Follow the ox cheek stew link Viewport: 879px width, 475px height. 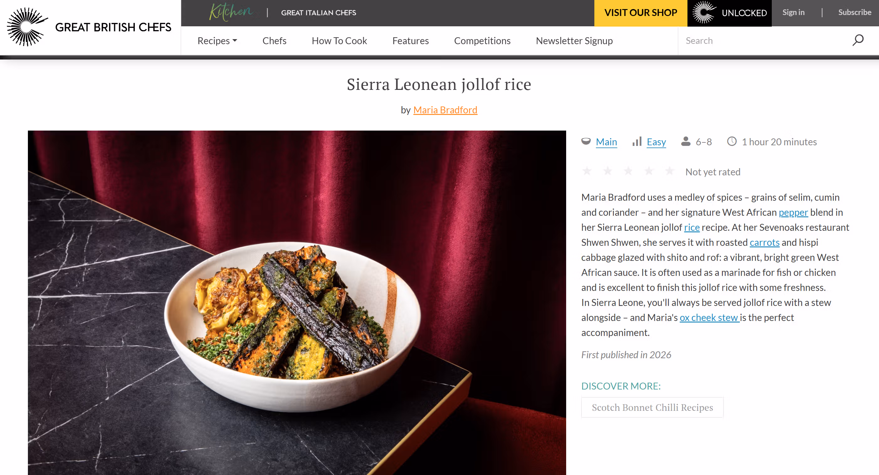(709, 318)
